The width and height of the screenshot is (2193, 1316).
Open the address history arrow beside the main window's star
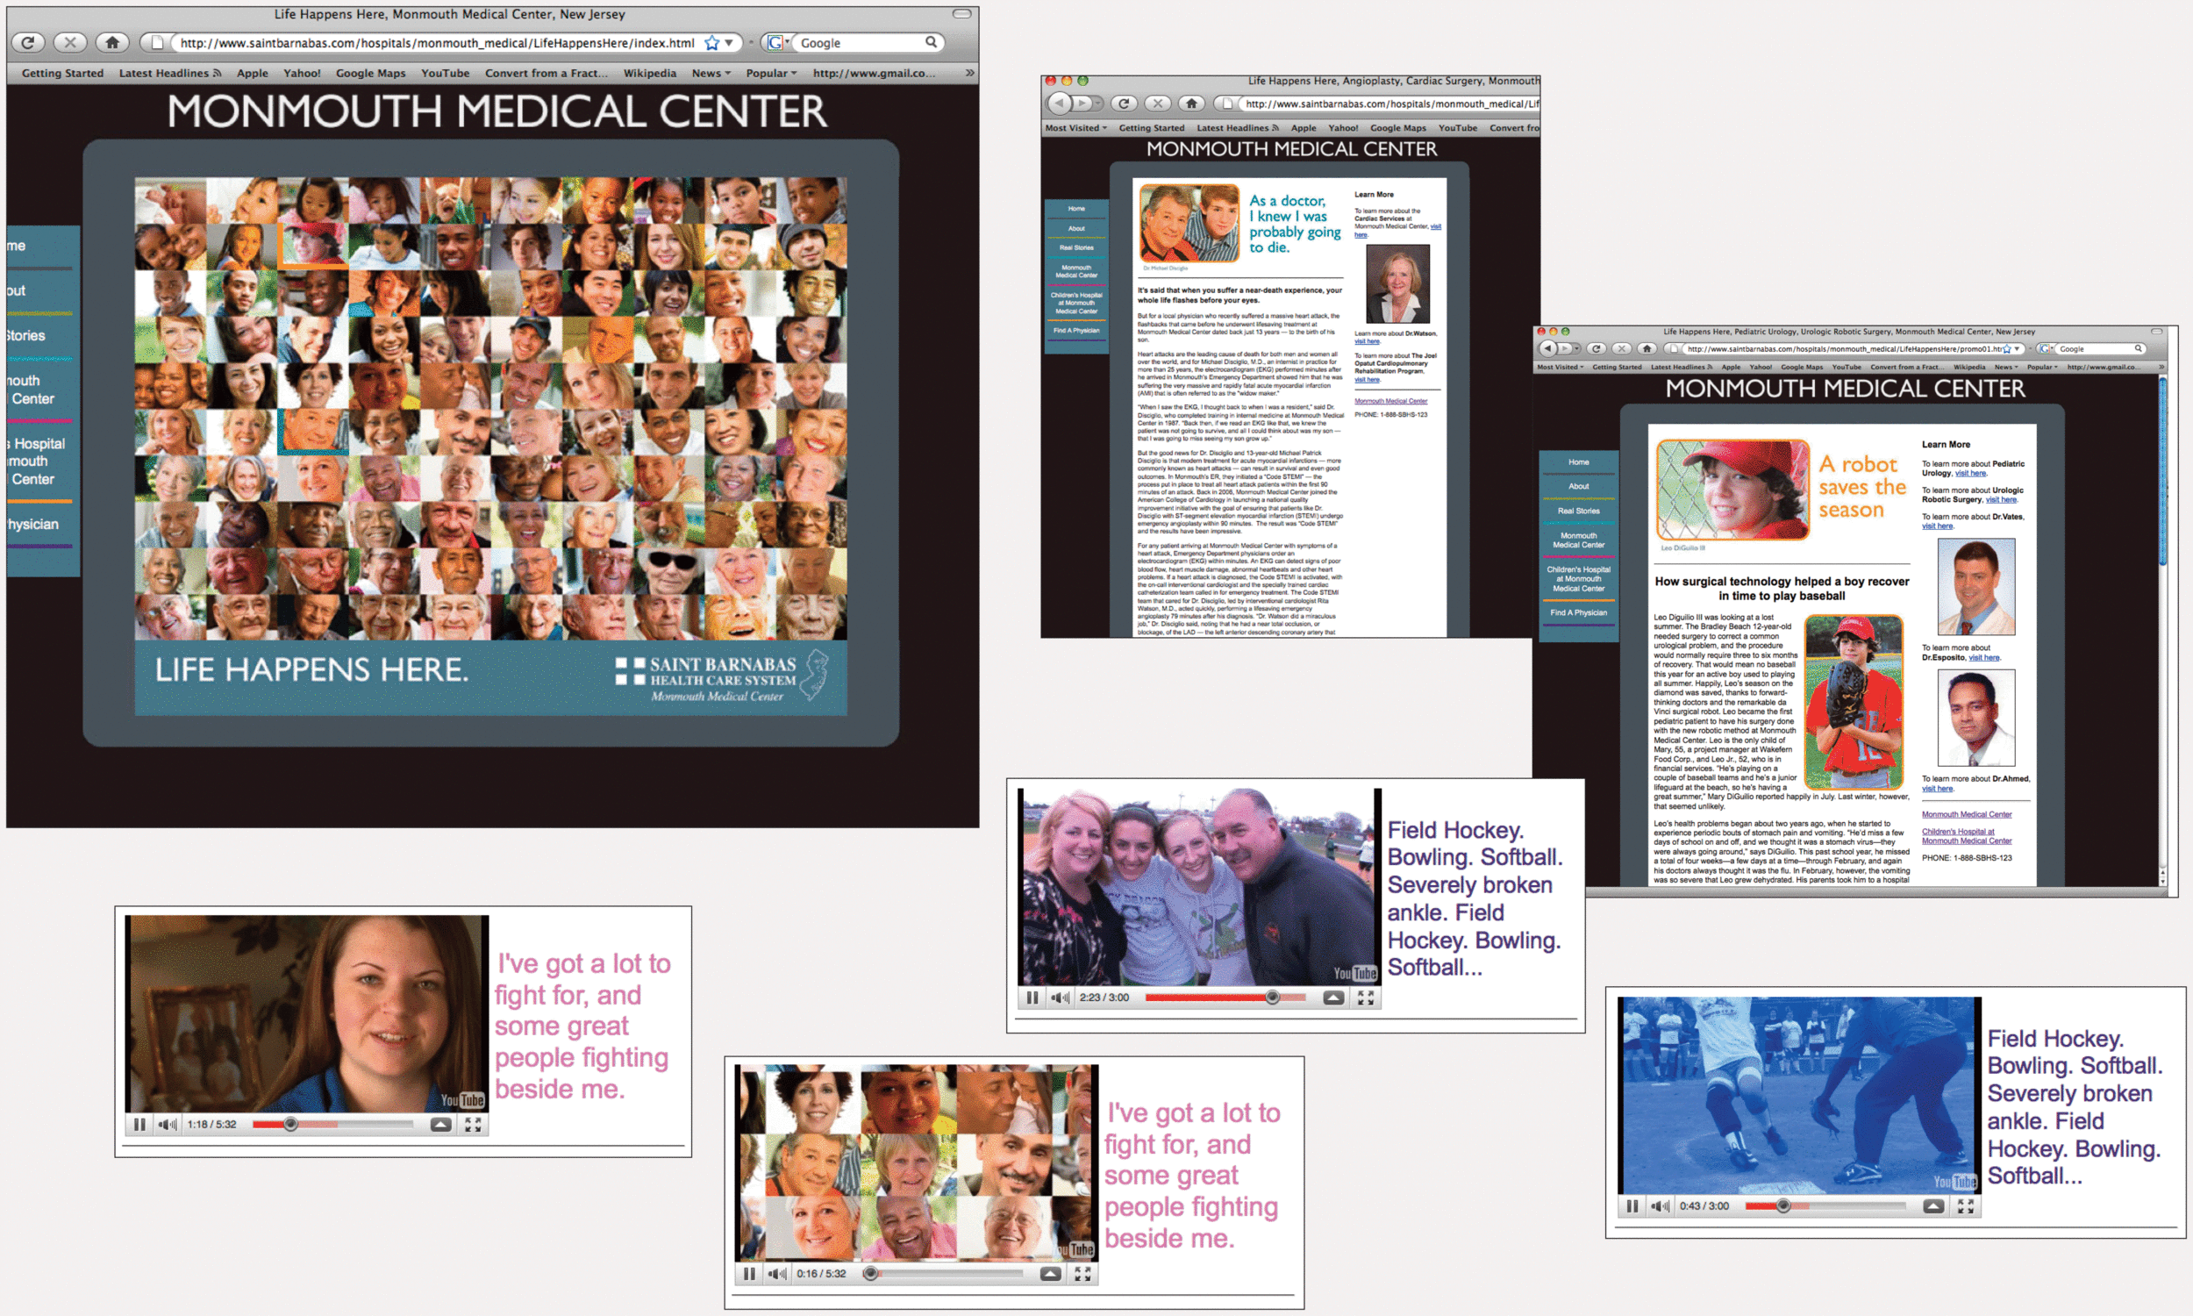pyautogui.click(x=729, y=43)
